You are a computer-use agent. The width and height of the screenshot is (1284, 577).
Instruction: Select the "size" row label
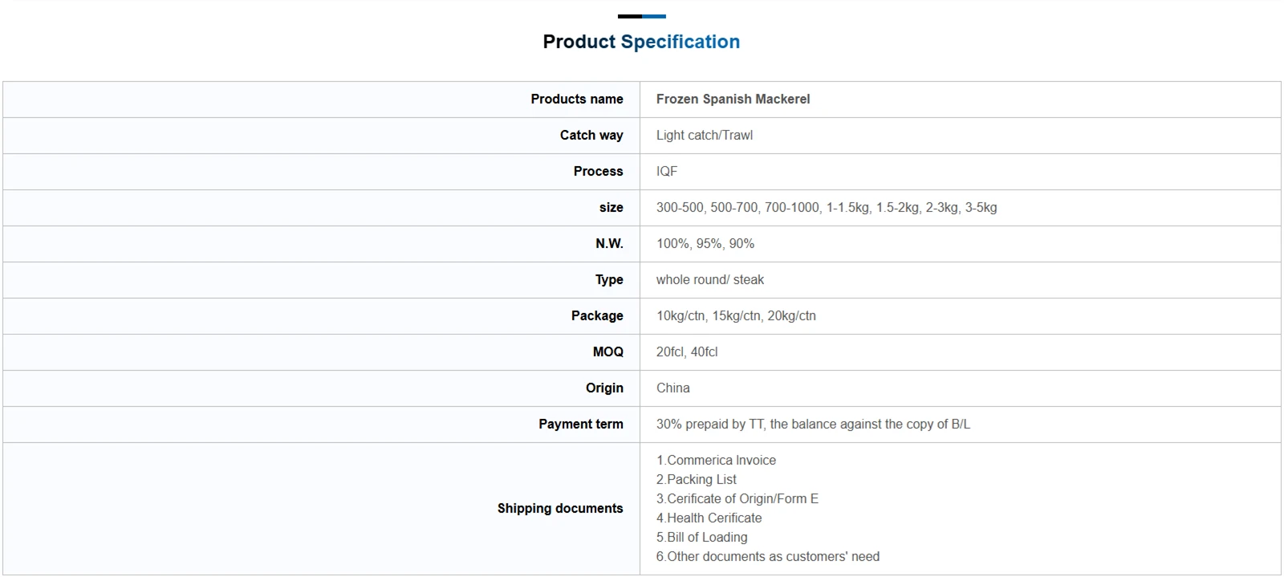pos(611,207)
